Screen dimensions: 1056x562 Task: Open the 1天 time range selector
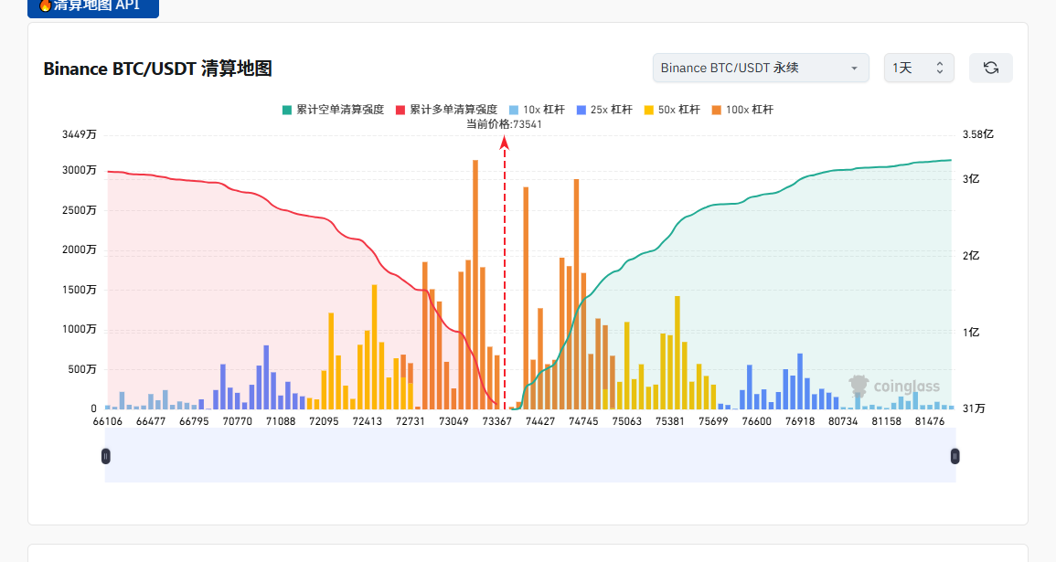click(919, 68)
